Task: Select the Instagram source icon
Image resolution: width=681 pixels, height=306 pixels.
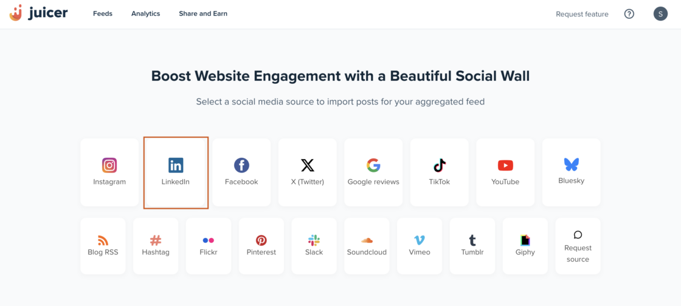Action: point(109,165)
